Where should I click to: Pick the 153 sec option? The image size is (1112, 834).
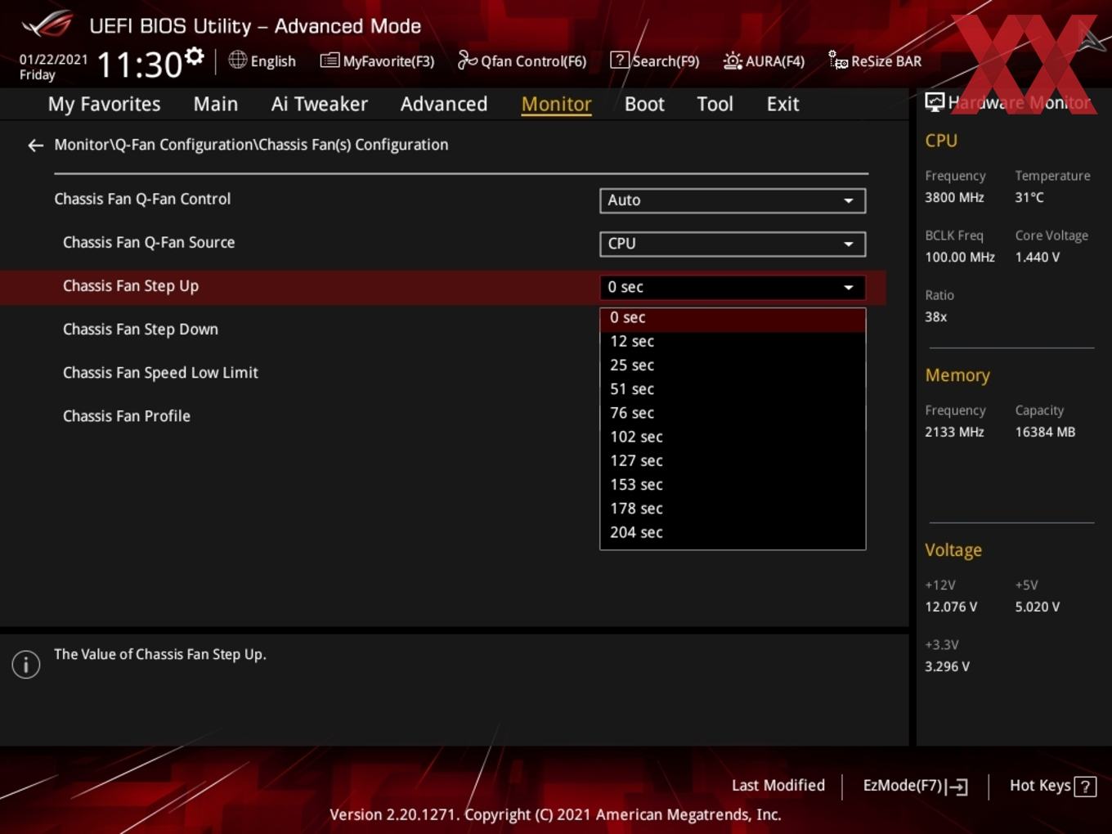point(733,485)
